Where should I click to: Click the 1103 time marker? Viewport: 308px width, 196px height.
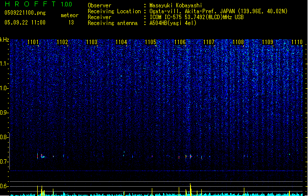coord(92,42)
